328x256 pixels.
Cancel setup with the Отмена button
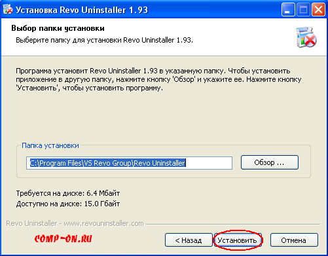[x=294, y=240]
